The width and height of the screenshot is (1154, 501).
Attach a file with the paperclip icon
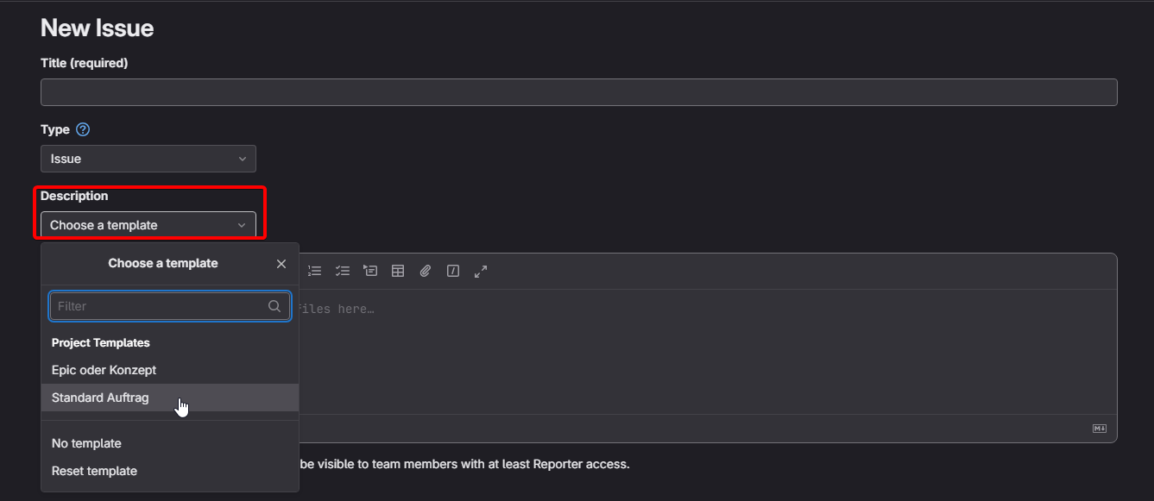[426, 271]
